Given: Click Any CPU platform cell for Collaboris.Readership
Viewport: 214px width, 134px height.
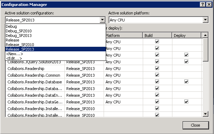Looking at the screenshot, I should coord(123,69).
